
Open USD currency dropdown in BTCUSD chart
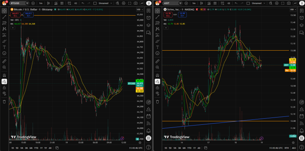(x=140, y=10)
